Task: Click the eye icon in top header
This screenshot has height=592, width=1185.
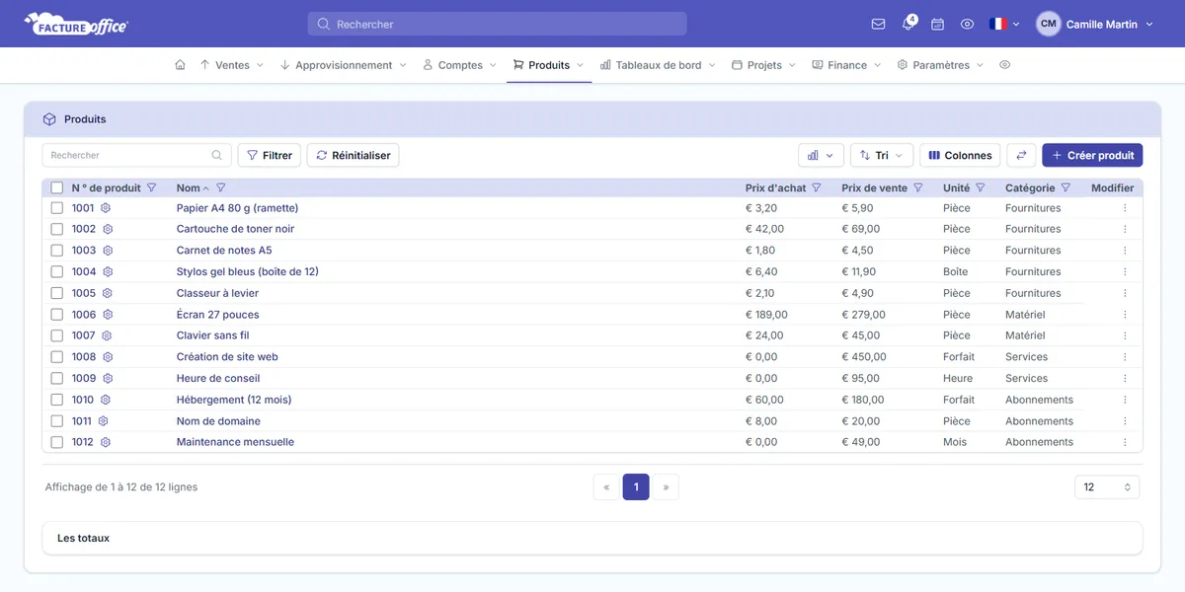Action: pyautogui.click(x=968, y=24)
